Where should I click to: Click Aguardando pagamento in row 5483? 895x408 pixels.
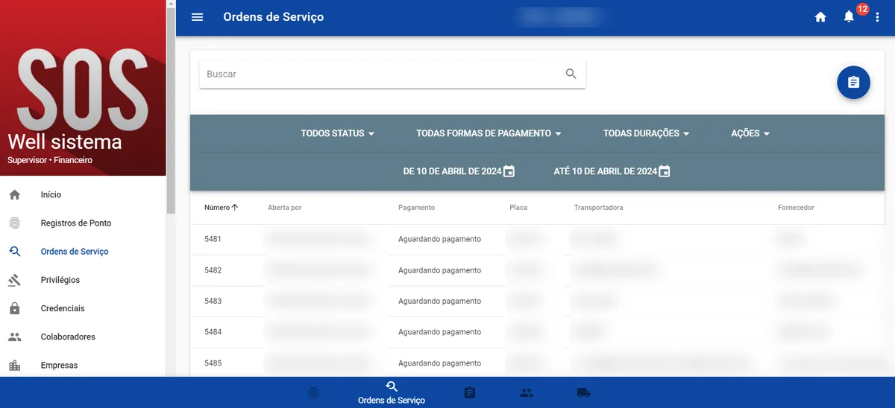439,301
